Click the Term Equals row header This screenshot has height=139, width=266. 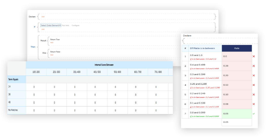[x=16, y=80]
